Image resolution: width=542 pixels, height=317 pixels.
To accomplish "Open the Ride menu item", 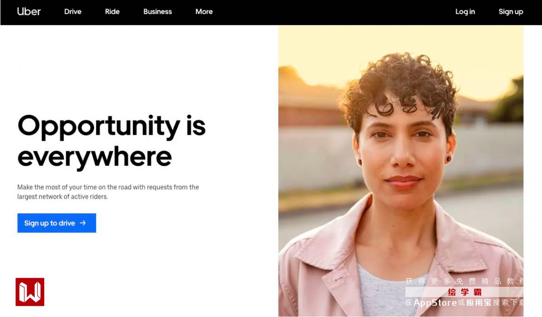I will coord(112,12).
